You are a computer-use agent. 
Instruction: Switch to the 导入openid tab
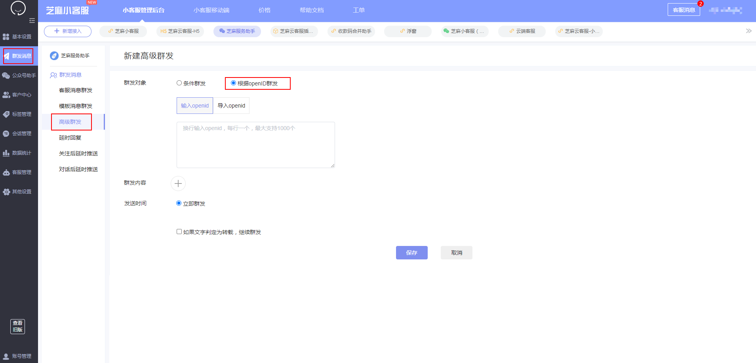pos(231,106)
